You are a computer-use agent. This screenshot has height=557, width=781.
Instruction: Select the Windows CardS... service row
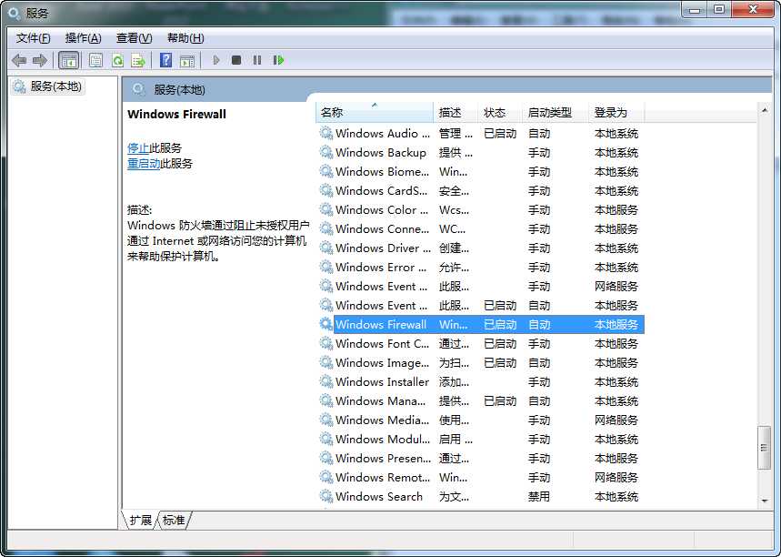coord(481,190)
